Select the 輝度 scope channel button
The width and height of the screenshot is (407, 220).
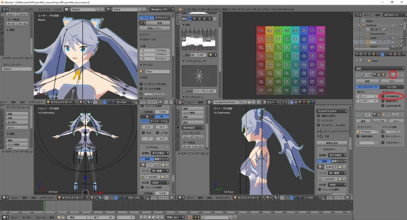184,19
